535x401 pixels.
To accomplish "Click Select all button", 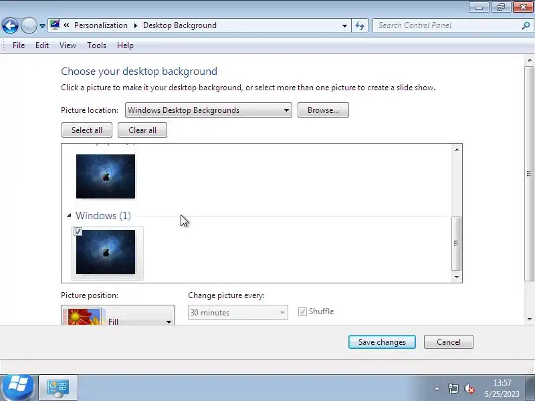I will 87,130.
